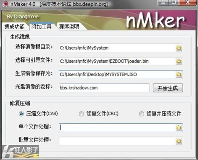Start image creation with 开始生成
The width and height of the screenshot is (198, 160).
pos(168,88)
